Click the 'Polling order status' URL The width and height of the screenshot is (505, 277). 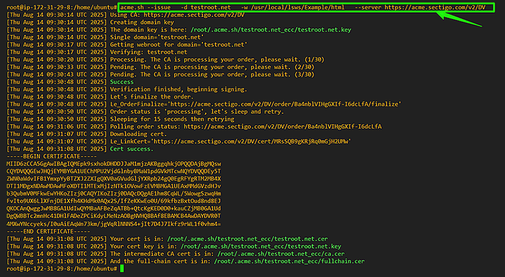[282, 126]
